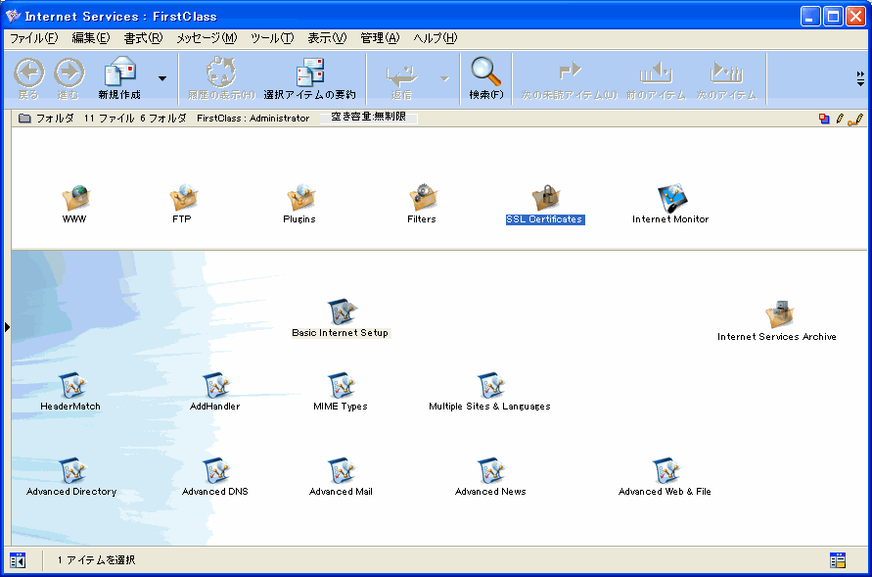Image resolution: width=872 pixels, height=577 pixels.
Task: Open the ヘルプ(H) menu
Action: click(435, 38)
